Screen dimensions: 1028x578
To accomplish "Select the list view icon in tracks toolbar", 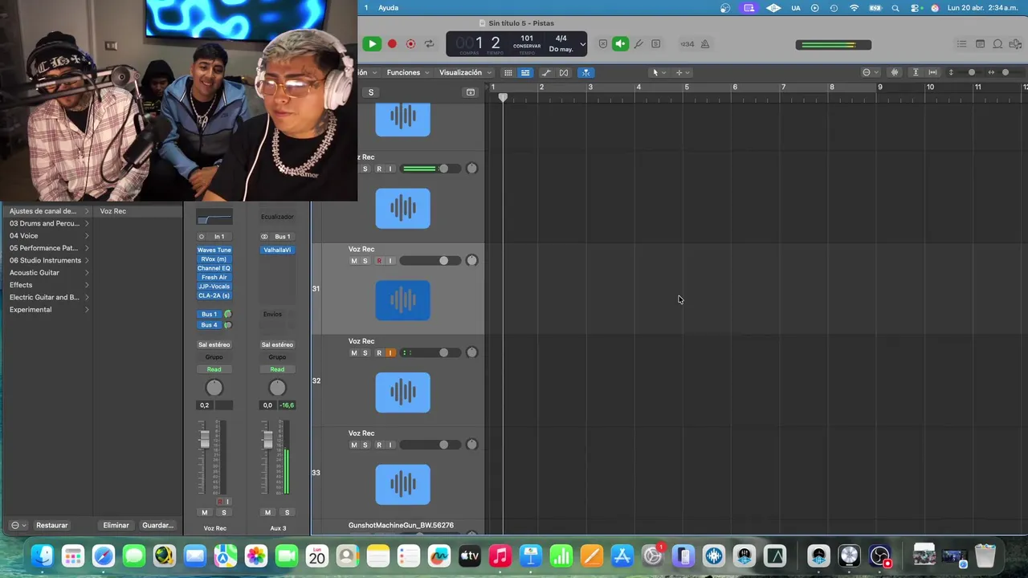I will tap(525, 72).
